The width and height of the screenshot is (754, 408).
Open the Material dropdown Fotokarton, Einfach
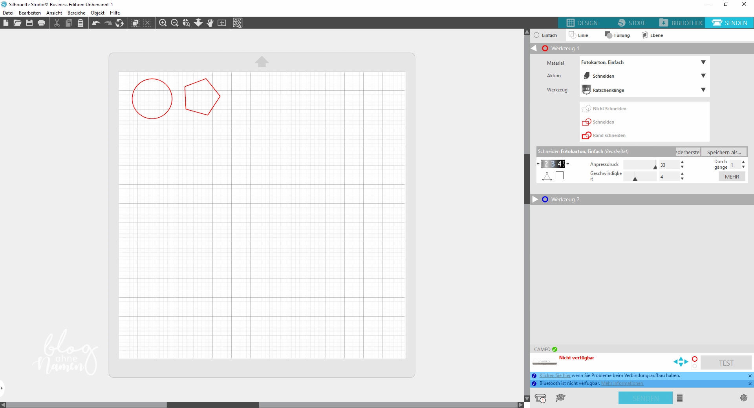(644, 62)
